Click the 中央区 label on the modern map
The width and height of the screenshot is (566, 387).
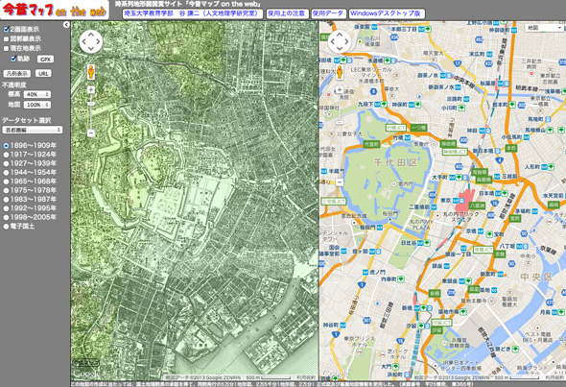[x=537, y=278]
